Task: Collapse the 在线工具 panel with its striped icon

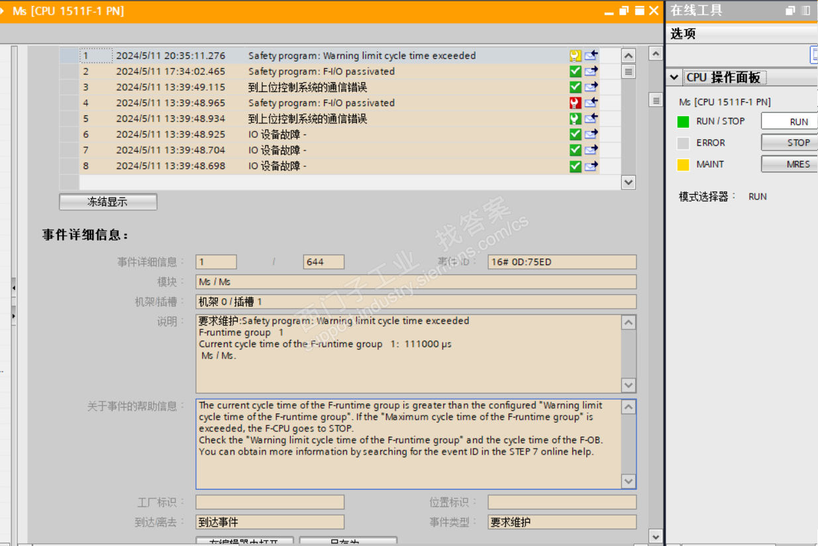Action: (x=806, y=11)
